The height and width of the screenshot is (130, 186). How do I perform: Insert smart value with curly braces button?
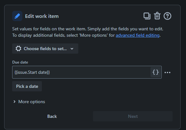tap(156, 72)
